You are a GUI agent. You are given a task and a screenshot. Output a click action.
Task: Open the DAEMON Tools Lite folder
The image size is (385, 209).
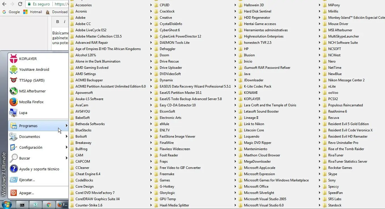click(x=195, y=43)
